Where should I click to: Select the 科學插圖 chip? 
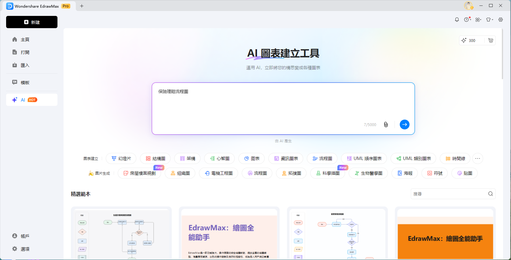(x=328, y=173)
